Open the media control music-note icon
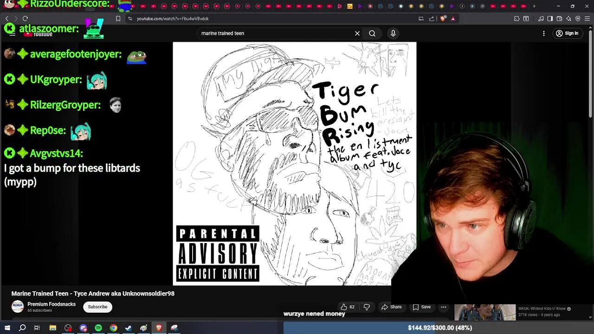The width and height of the screenshot is (594, 334). [x=541, y=19]
